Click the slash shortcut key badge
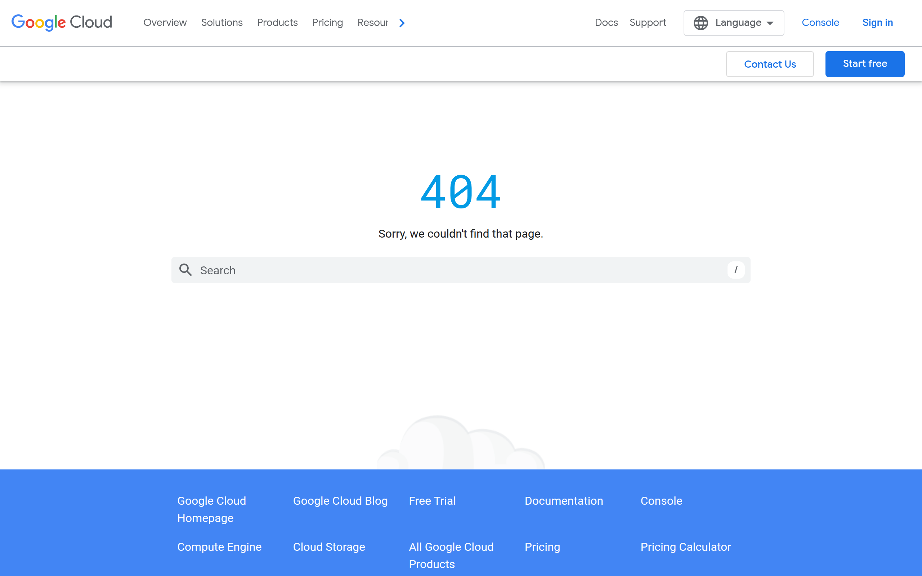Viewport: 922px width, 576px height. click(x=736, y=270)
